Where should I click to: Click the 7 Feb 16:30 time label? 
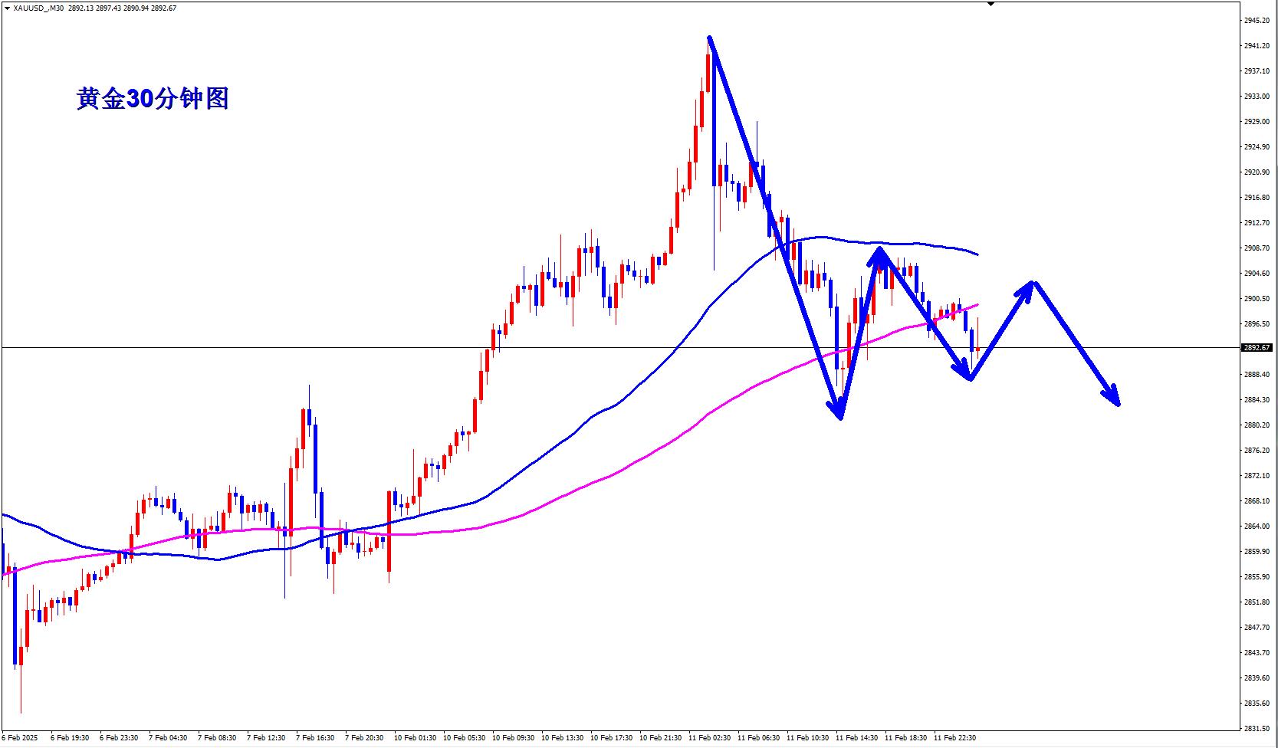[x=315, y=738]
